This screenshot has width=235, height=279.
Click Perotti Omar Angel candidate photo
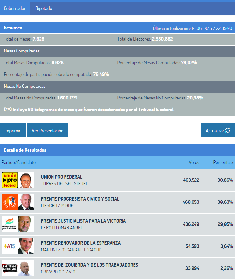point(26,224)
